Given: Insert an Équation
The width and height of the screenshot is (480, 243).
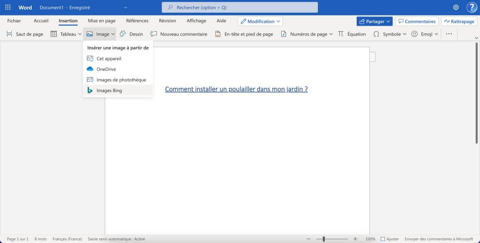Looking at the screenshot, I should (352, 34).
